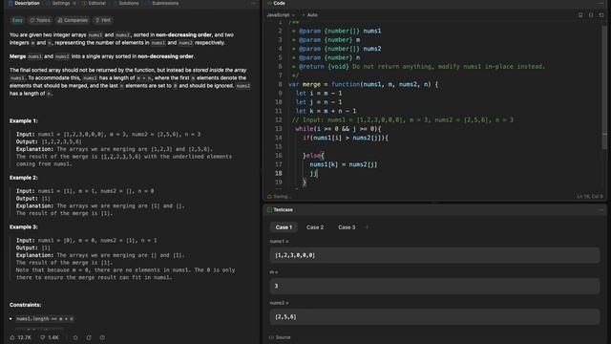Jump to the Topics section
This screenshot has height=344, width=611.
[x=40, y=20]
